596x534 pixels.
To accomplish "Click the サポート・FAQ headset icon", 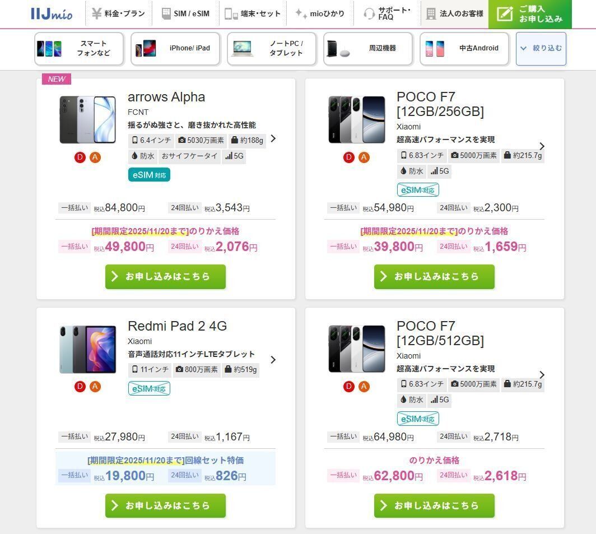I will [369, 13].
